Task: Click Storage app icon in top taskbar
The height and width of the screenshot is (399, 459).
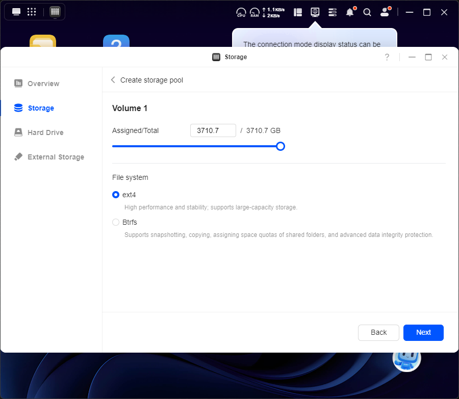Action: (x=55, y=12)
